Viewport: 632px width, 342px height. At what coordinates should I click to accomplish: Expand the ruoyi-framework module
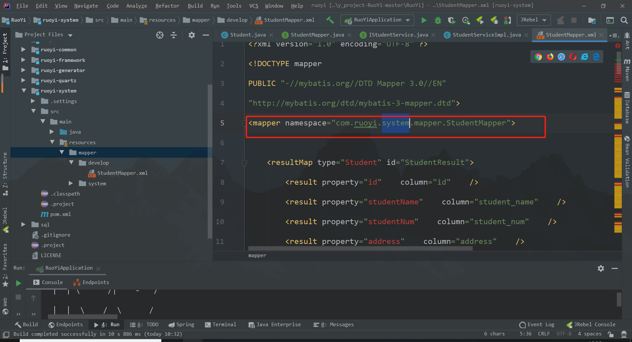(23, 60)
